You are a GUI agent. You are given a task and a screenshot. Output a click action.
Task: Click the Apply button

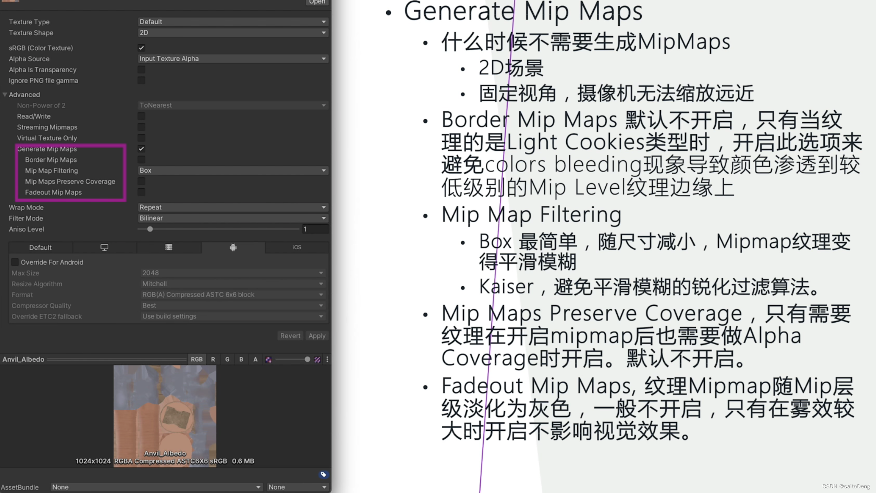(316, 336)
